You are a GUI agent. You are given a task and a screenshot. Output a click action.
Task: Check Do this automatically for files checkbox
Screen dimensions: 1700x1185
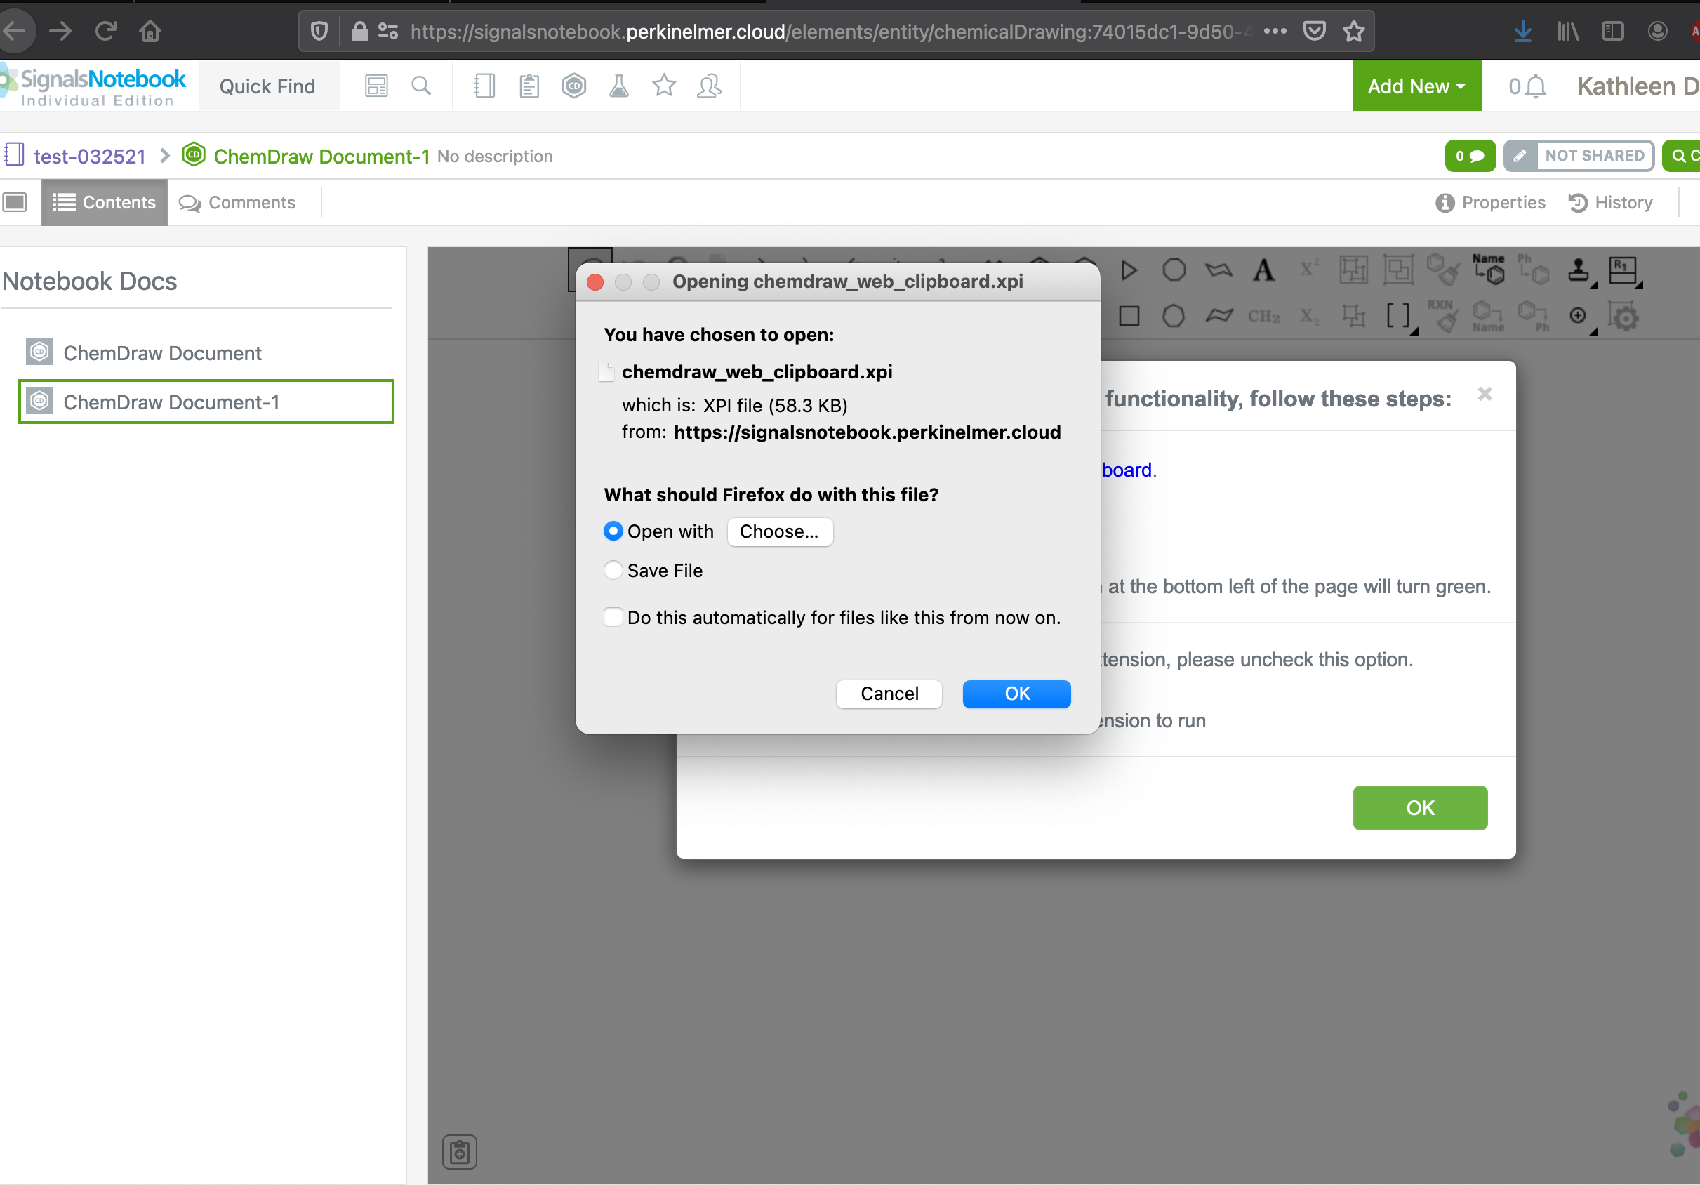[613, 617]
